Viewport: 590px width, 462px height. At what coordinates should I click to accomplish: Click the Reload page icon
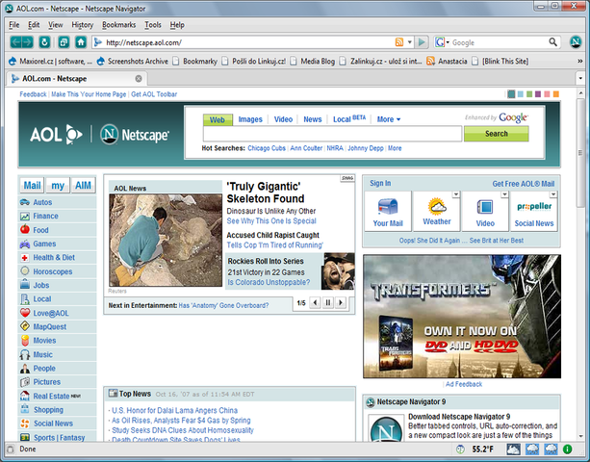[x=44, y=42]
